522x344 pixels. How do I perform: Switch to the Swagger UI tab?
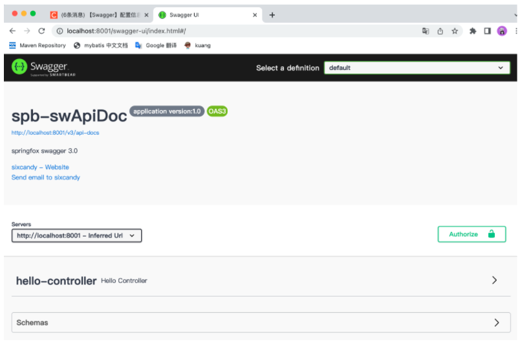point(208,15)
